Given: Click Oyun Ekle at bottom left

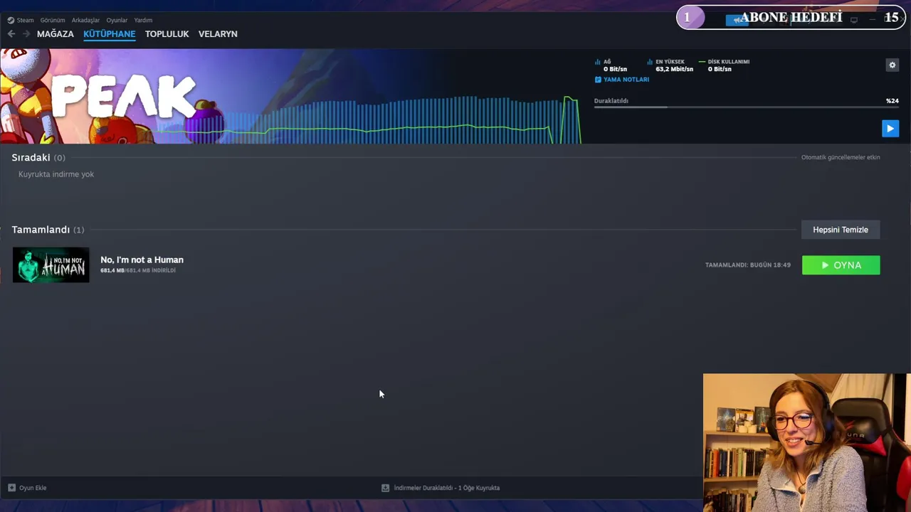Looking at the screenshot, I should tap(33, 488).
